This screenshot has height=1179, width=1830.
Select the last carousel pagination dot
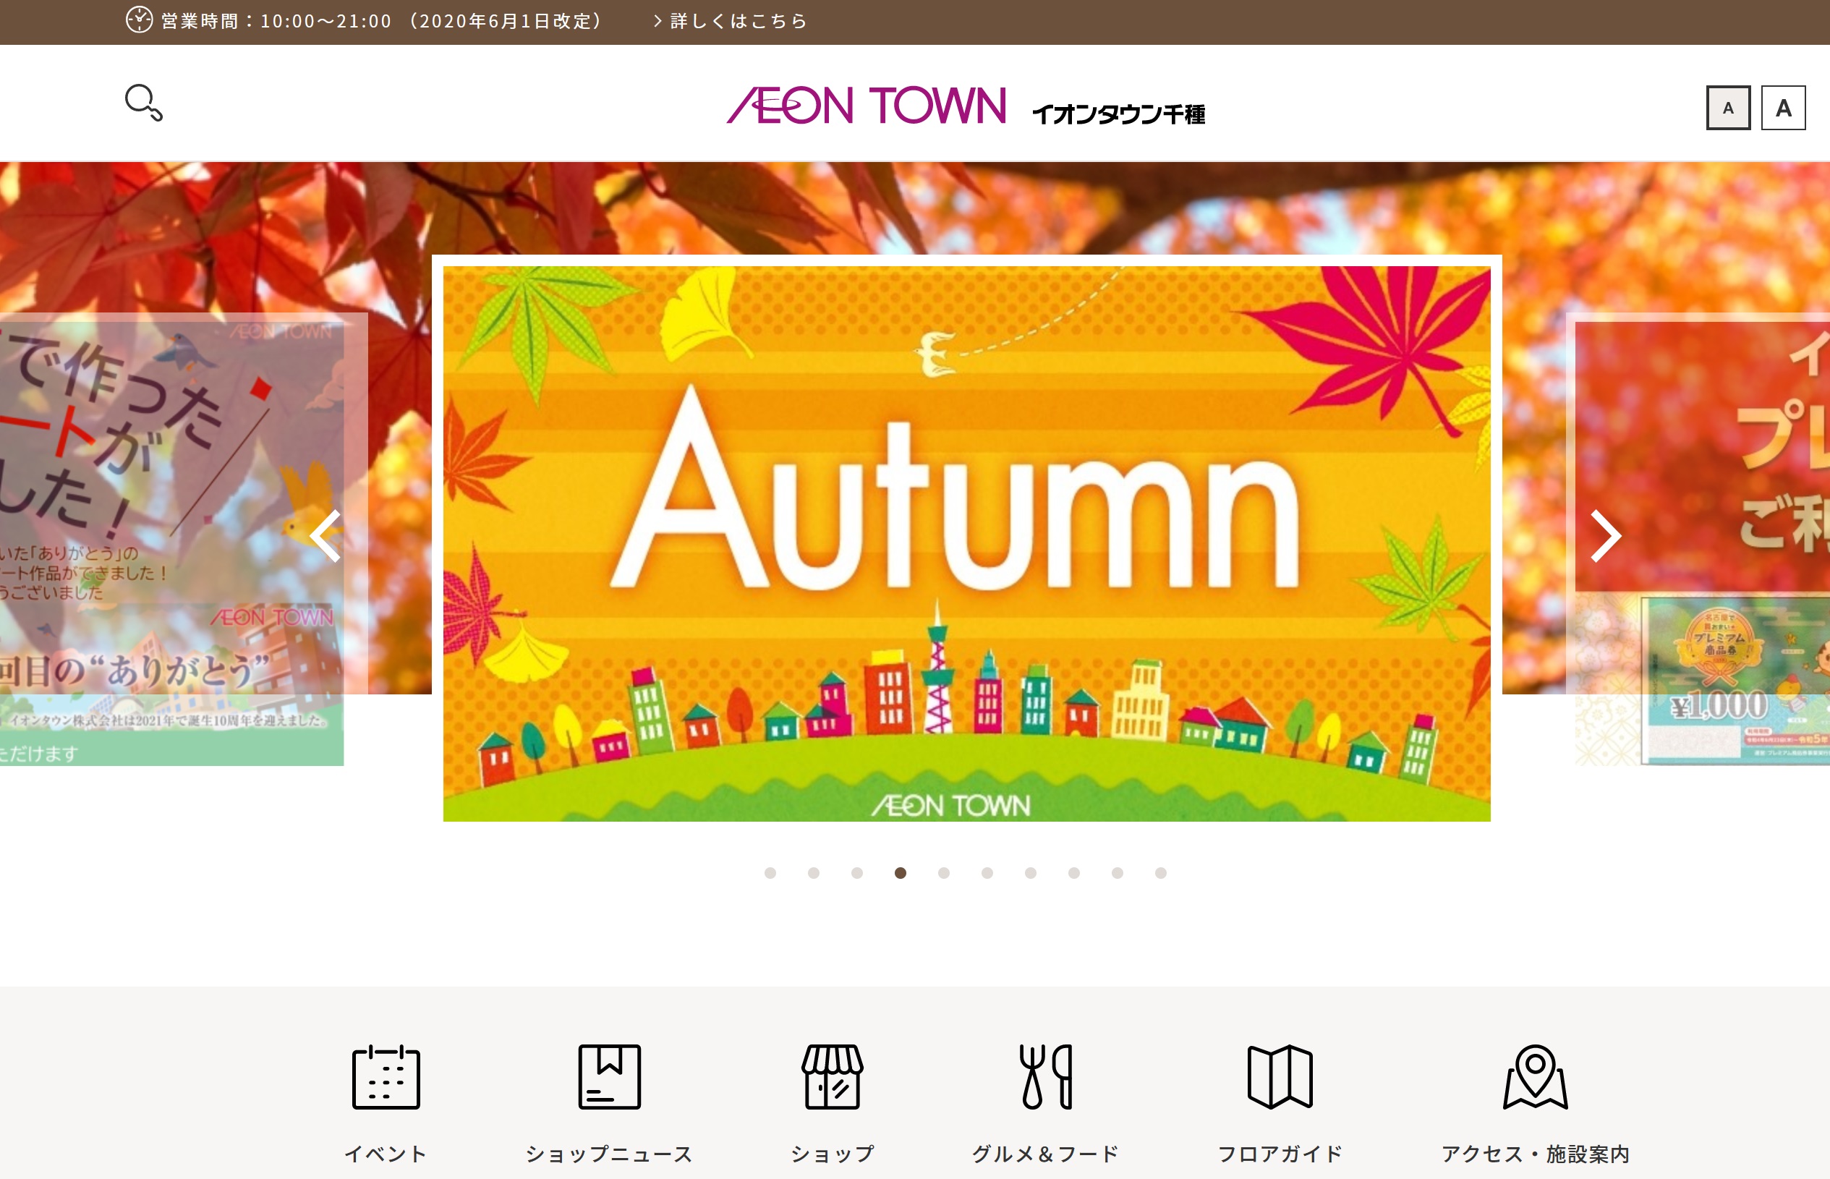click(x=1160, y=873)
